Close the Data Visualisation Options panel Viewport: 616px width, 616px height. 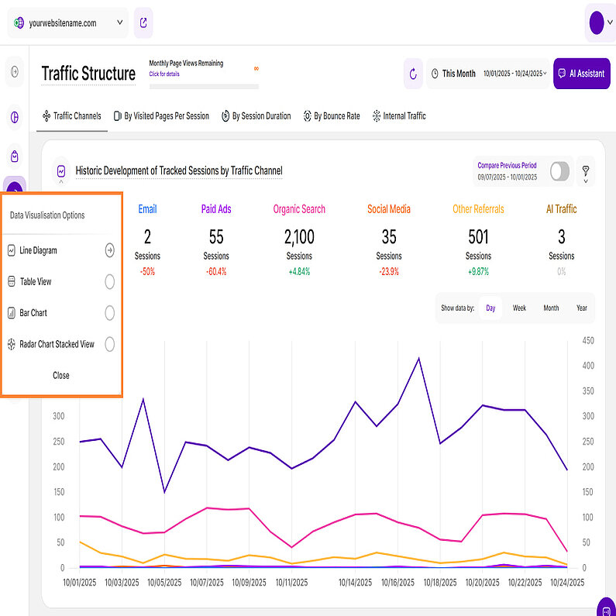click(x=61, y=375)
